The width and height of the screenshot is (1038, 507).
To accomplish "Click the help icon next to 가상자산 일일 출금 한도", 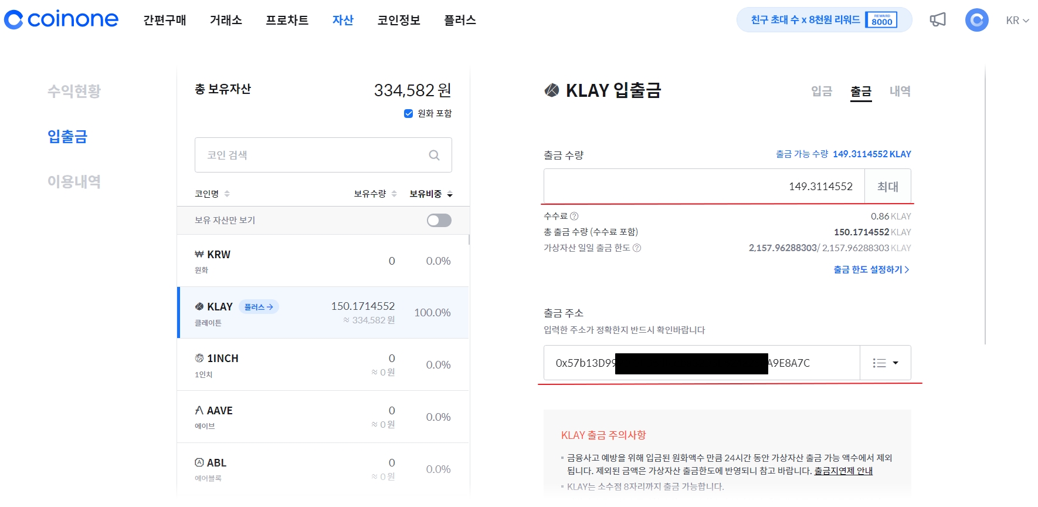I will (x=637, y=248).
